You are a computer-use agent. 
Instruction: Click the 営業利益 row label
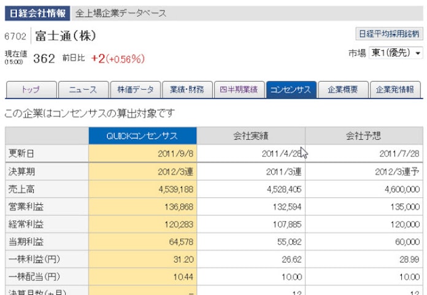[x=26, y=207]
